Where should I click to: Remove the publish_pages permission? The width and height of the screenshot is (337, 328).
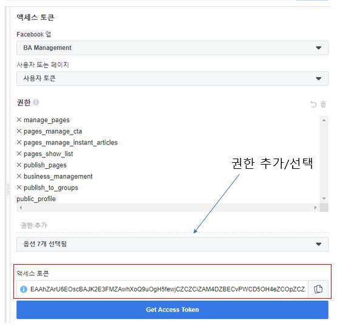19,165
